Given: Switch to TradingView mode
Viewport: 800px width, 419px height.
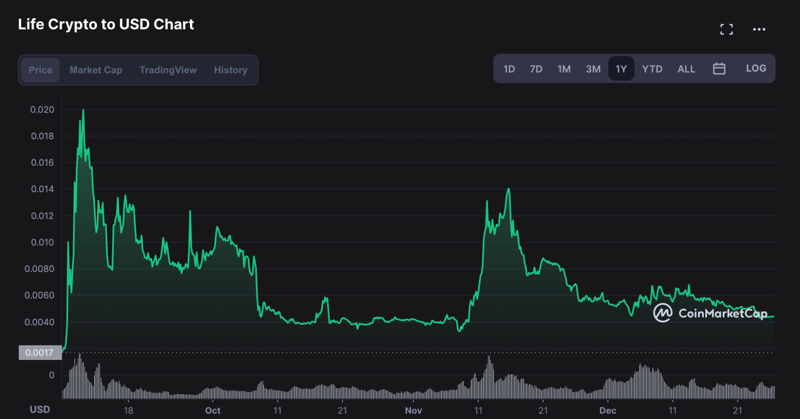Looking at the screenshot, I should click(x=168, y=70).
